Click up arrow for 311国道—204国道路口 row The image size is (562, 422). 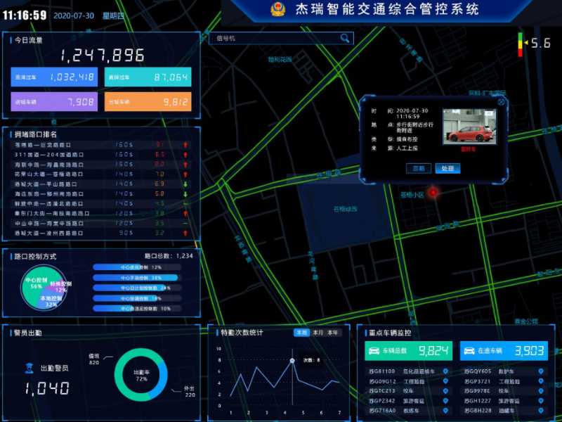185,154
